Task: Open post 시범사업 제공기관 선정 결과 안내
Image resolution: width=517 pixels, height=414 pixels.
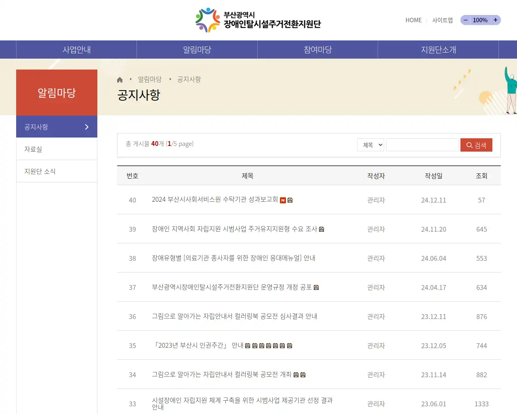Action: (242, 403)
